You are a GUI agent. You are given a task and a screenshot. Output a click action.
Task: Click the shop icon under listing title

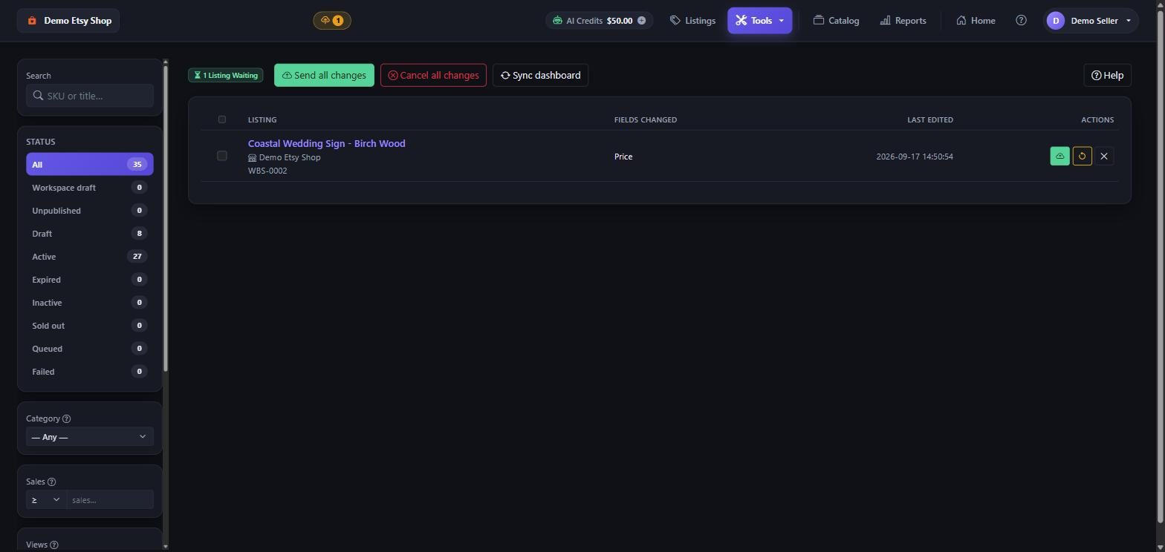[x=252, y=158]
